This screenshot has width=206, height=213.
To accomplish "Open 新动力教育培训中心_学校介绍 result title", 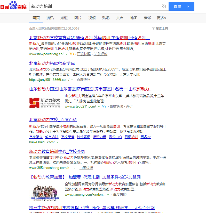I will pos(57,152).
